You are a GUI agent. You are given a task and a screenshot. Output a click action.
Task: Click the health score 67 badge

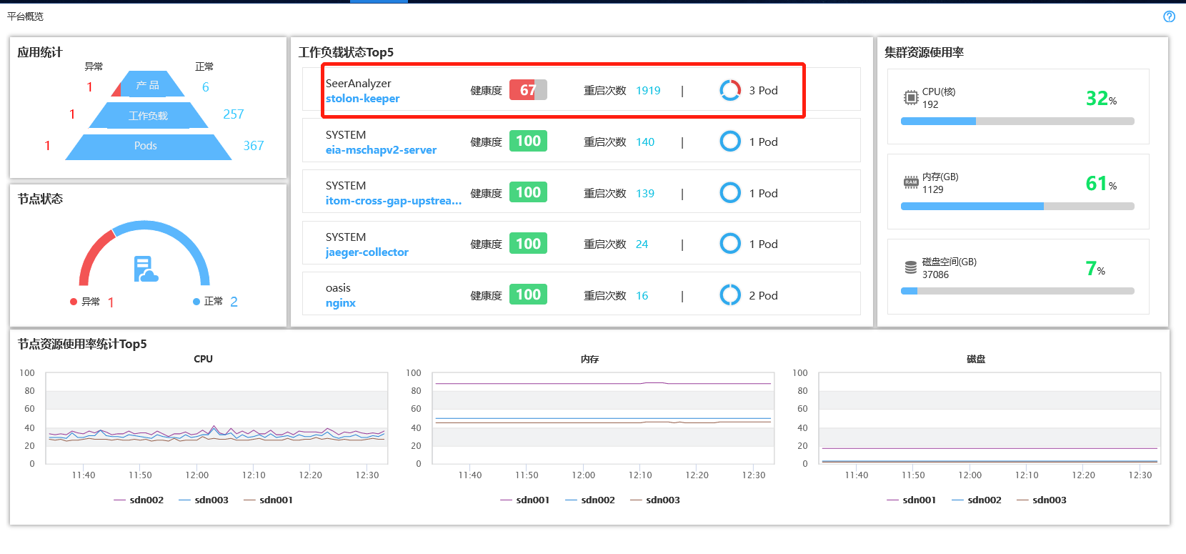pos(528,90)
